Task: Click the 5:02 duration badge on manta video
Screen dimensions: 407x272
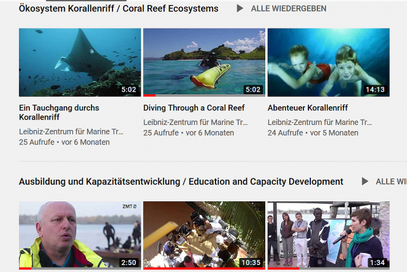Action: pos(128,89)
